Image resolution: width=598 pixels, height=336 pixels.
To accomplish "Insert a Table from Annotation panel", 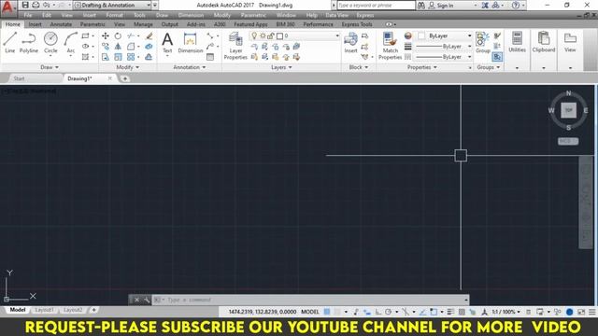I will click(210, 57).
